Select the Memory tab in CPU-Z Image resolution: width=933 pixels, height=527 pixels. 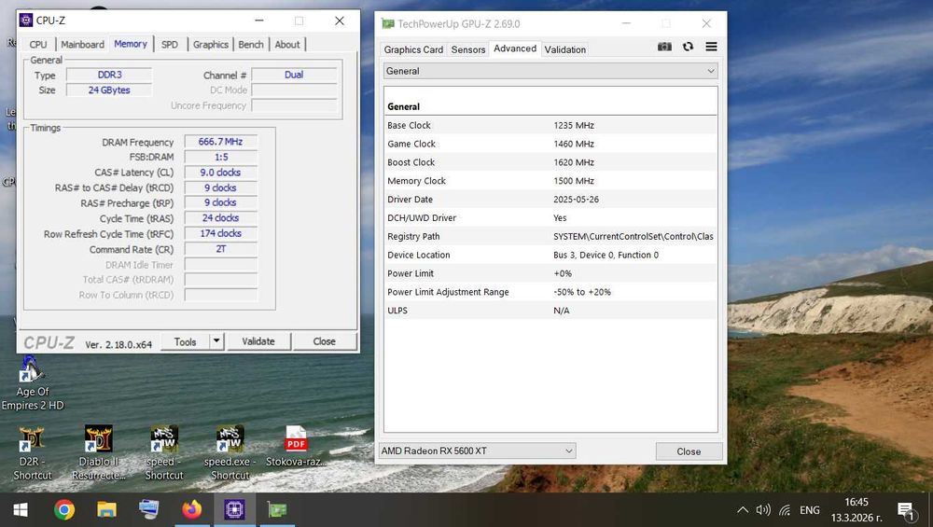(131, 44)
